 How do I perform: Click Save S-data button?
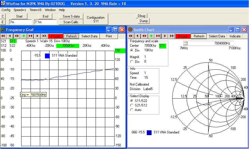71,16
